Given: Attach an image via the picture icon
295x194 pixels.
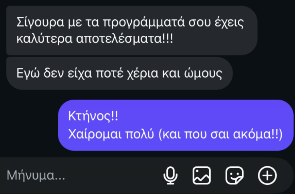Looking at the screenshot, I should click(202, 176).
